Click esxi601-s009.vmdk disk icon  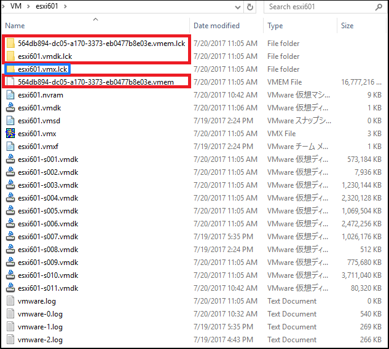(10, 263)
